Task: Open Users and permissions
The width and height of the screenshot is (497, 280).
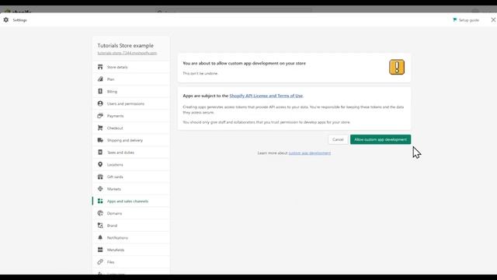Action: 131,103
